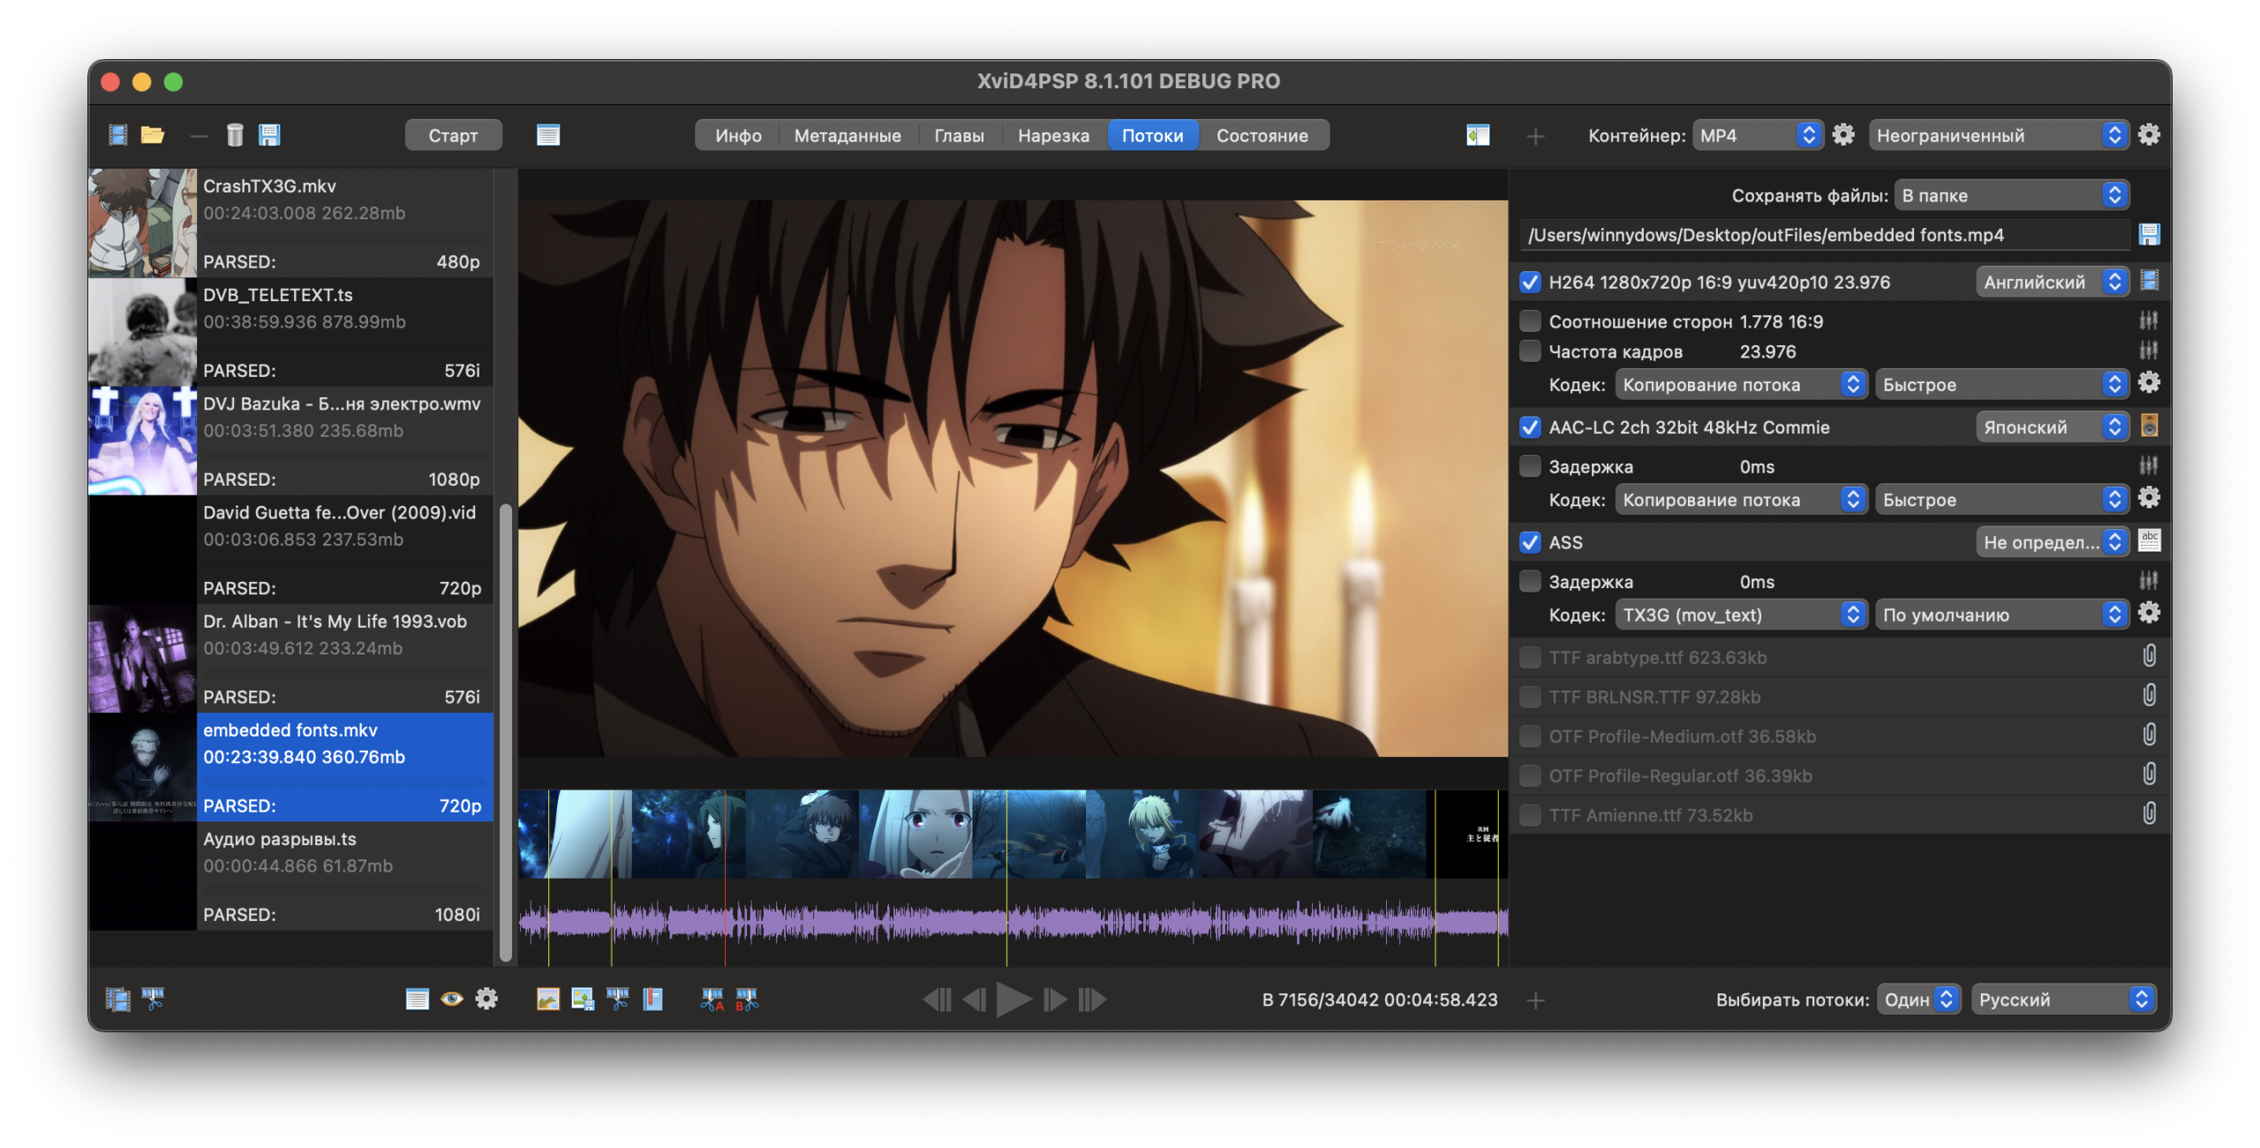Click sliders icon on Соотношение сторон row
The height and width of the screenshot is (1148, 2260).
pyautogui.click(x=2149, y=320)
